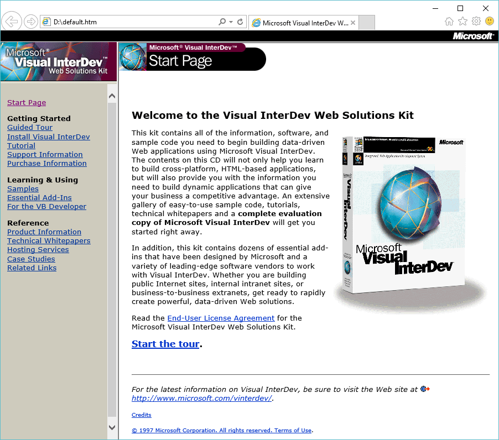Open the For the VB Developer link

(47, 207)
